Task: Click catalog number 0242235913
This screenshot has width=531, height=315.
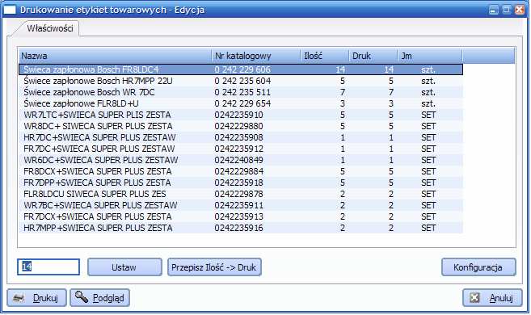Action: pos(238,216)
